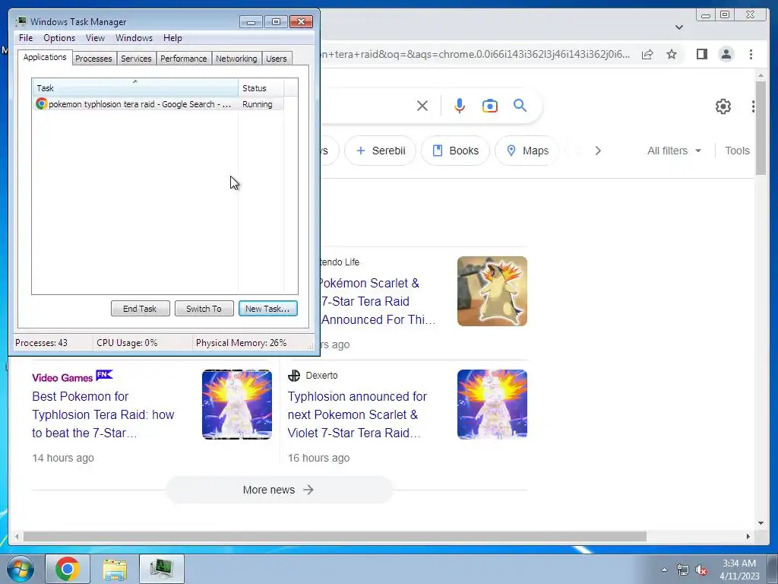Click the Chrome address bar URL
Image resolution: width=778 pixels, height=584 pixels.
click(x=476, y=54)
